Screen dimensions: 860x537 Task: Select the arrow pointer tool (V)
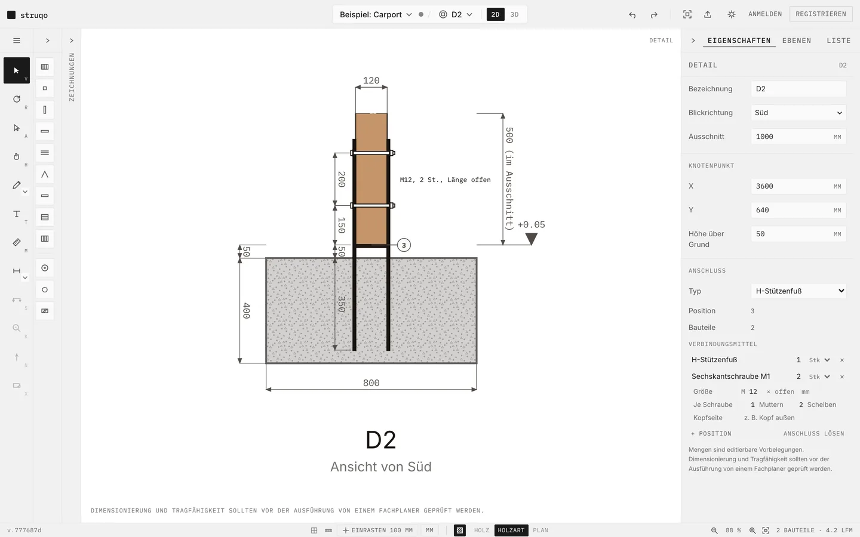click(17, 70)
